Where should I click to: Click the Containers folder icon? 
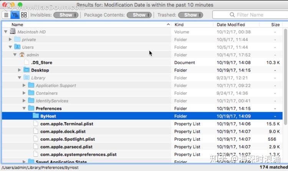coord(31,93)
